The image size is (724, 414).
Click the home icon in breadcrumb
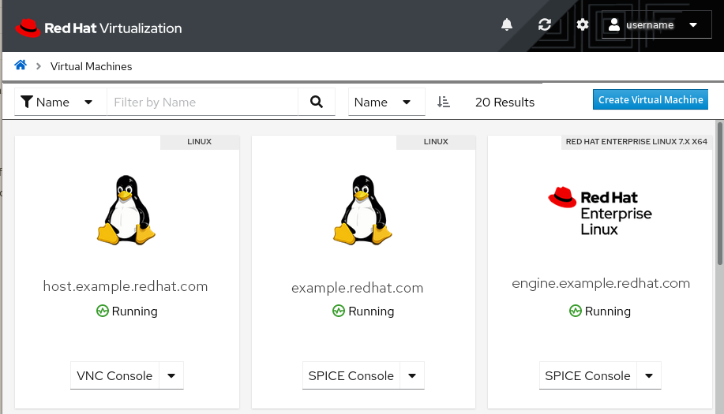[21, 65]
